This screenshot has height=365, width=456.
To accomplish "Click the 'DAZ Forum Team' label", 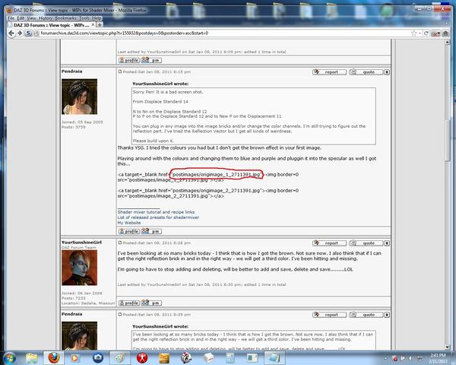I will click(79, 247).
